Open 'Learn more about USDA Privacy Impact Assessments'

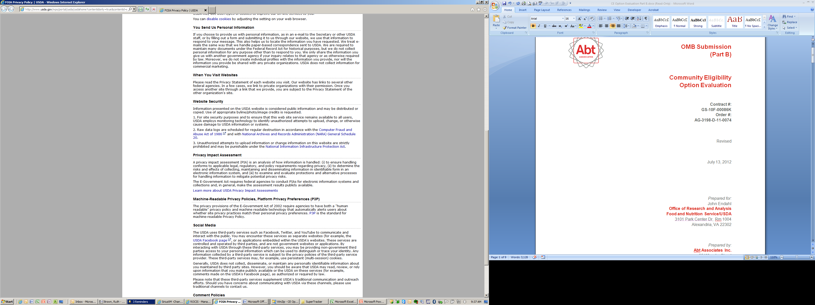pos(235,191)
